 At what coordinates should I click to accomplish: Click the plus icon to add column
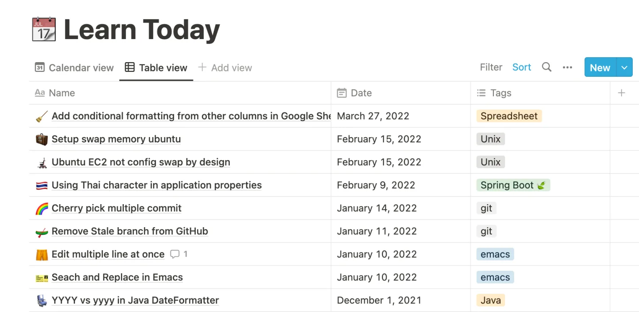pos(621,93)
